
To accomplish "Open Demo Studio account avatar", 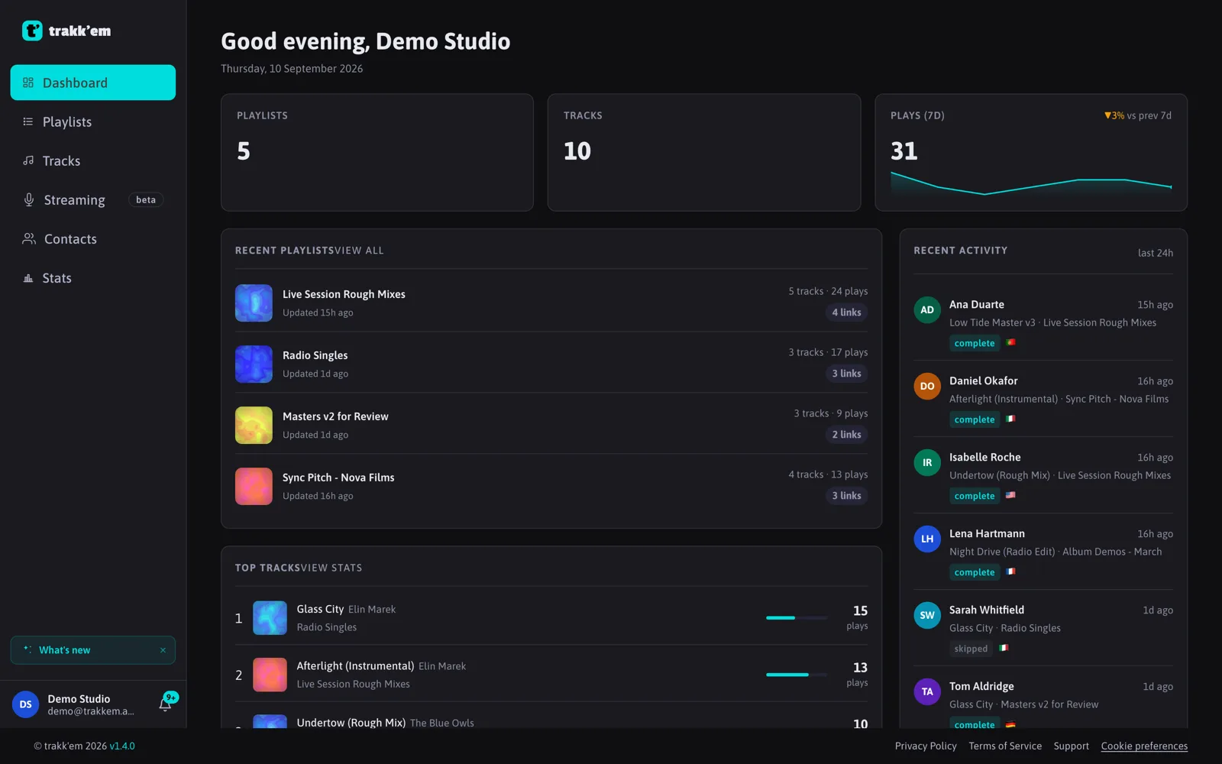I will pyautogui.click(x=25, y=704).
